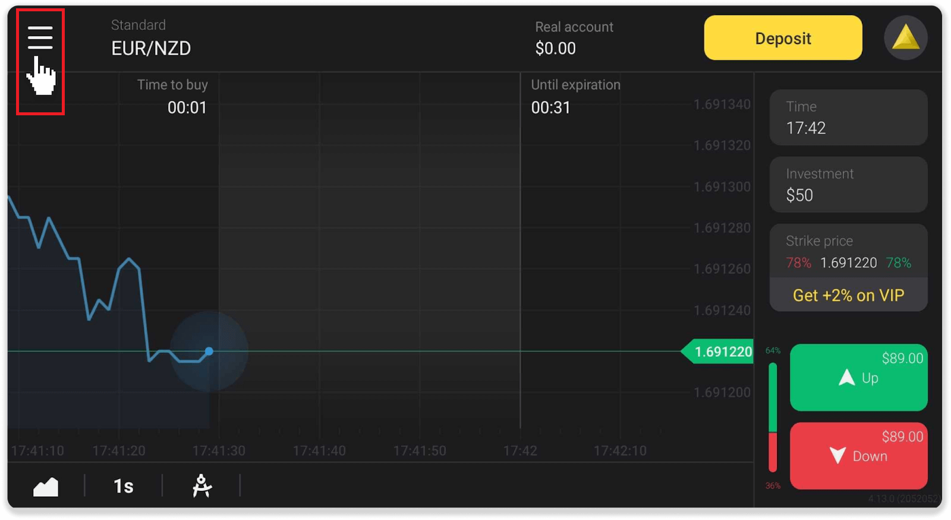Place a Down trade for $89.00
This screenshot has width=951, height=520.
pyautogui.click(x=858, y=456)
